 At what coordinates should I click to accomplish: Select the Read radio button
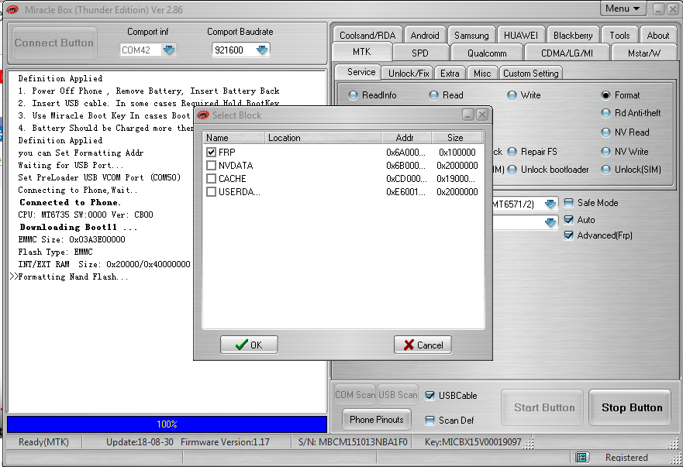(433, 95)
